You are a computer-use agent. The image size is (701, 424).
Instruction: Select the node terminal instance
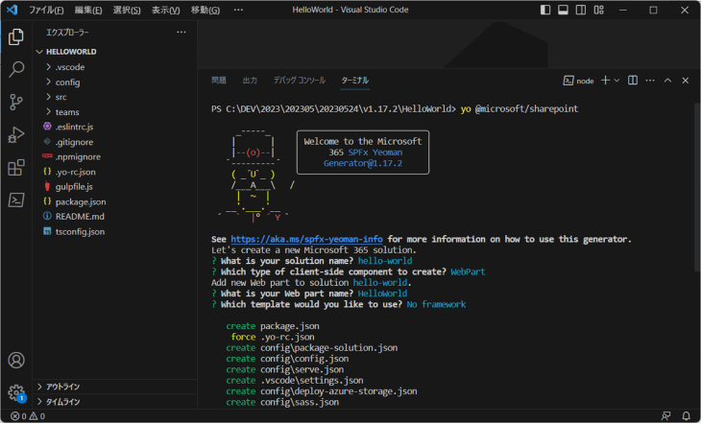pos(578,81)
